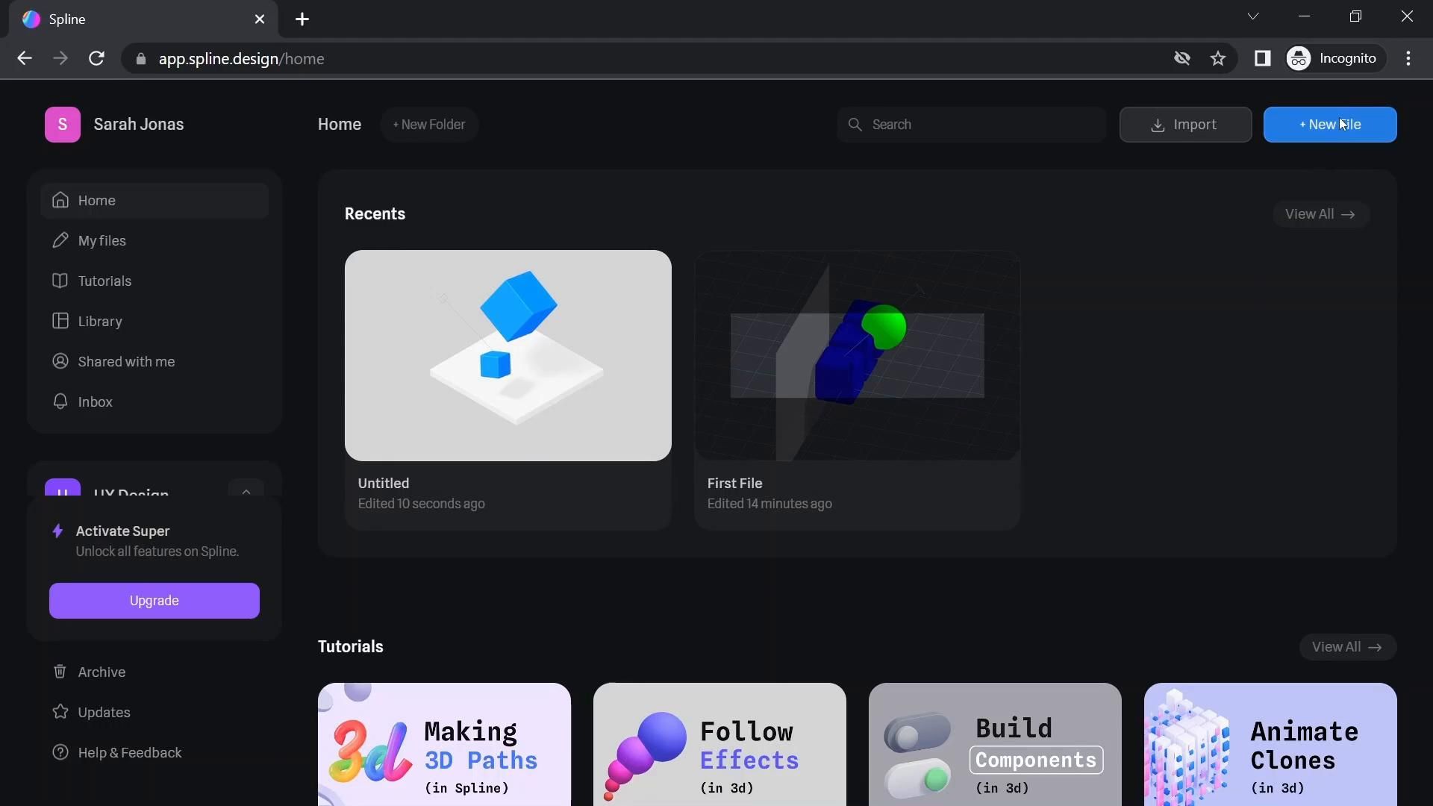The image size is (1433, 806).
Task: View all recent files
Action: [1320, 214]
